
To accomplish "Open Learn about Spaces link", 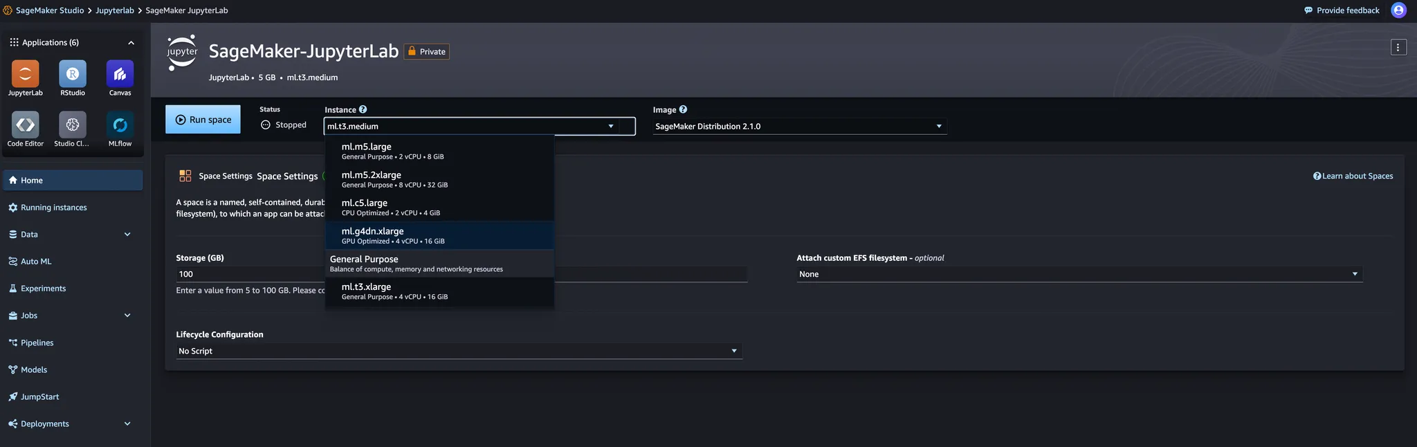I will point(1353,176).
